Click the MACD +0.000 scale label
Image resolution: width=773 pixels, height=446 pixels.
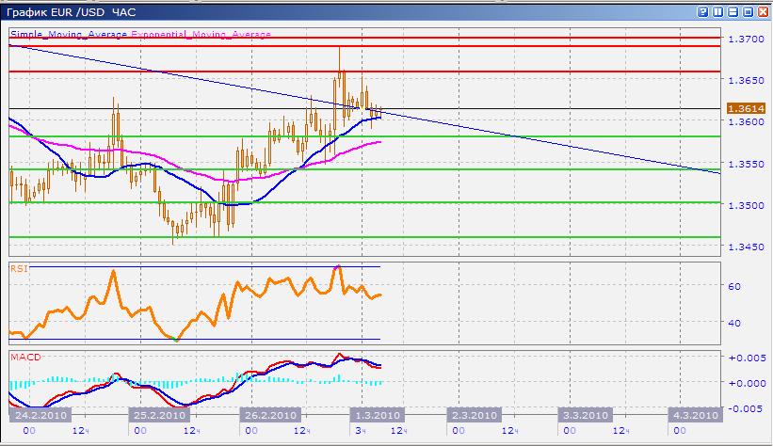click(x=748, y=383)
